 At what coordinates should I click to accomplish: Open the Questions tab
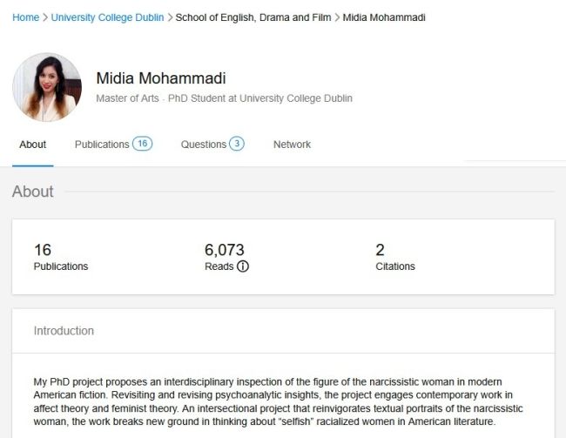pyautogui.click(x=204, y=145)
